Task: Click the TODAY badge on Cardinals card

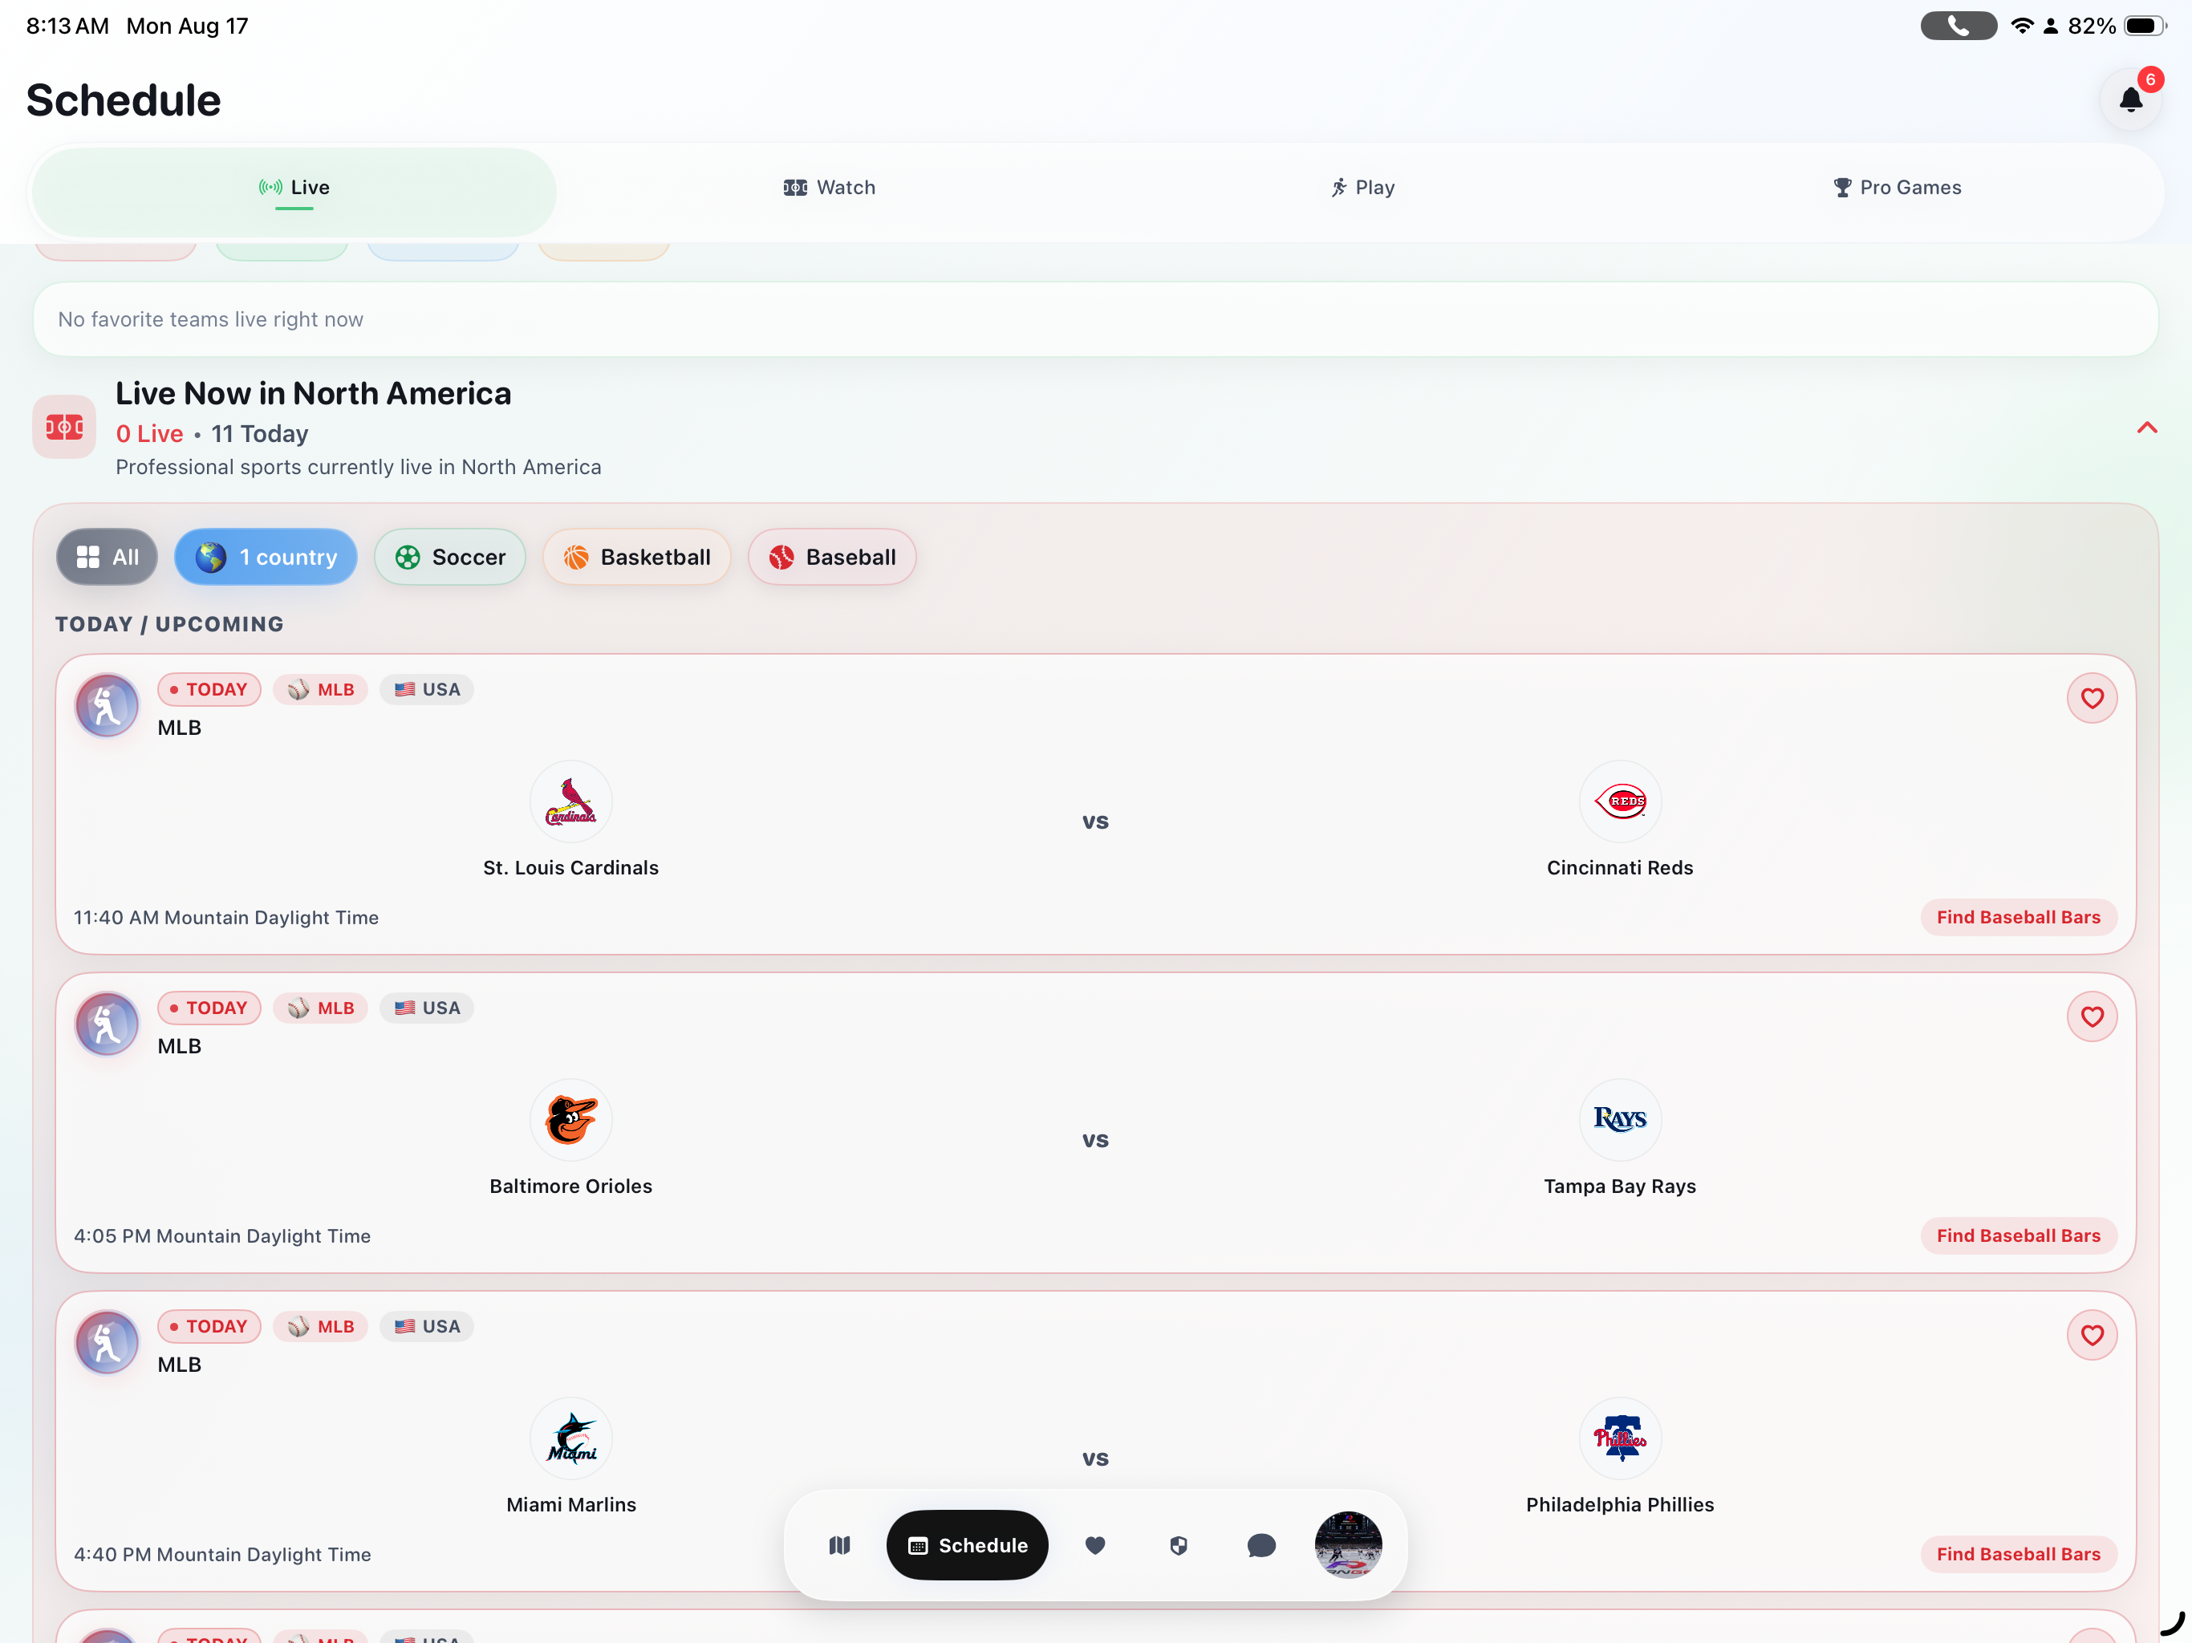Action: tap(209, 690)
